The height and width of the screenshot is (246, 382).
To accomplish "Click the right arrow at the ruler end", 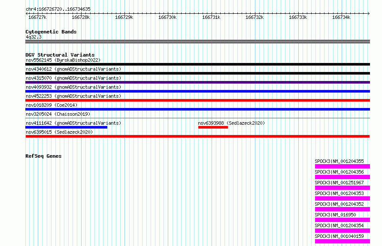I will pyautogui.click(x=369, y=14).
